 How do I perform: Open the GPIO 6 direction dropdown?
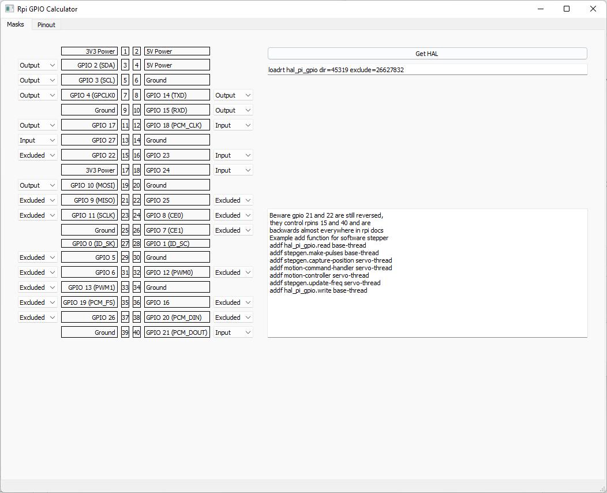[38, 272]
